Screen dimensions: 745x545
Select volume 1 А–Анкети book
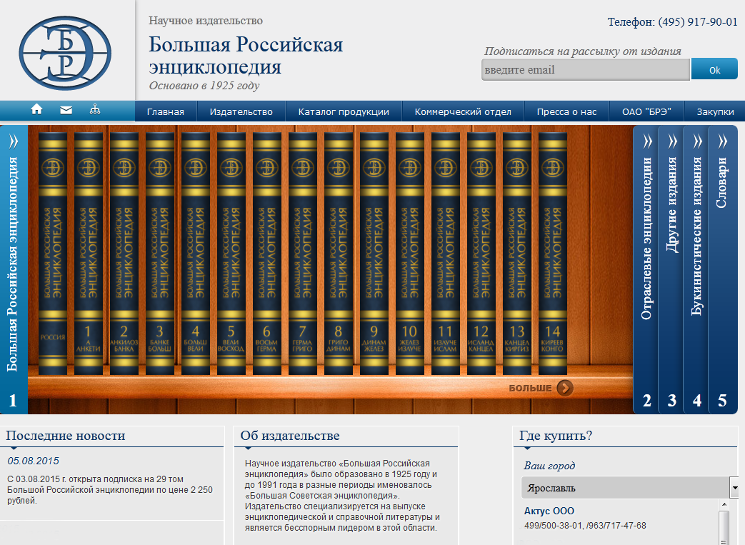[89, 254]
